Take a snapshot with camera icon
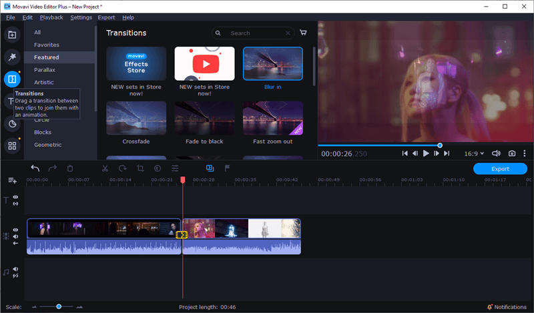Image resolution: width=534 pixels, height=313 pixels. click(512, 153)
